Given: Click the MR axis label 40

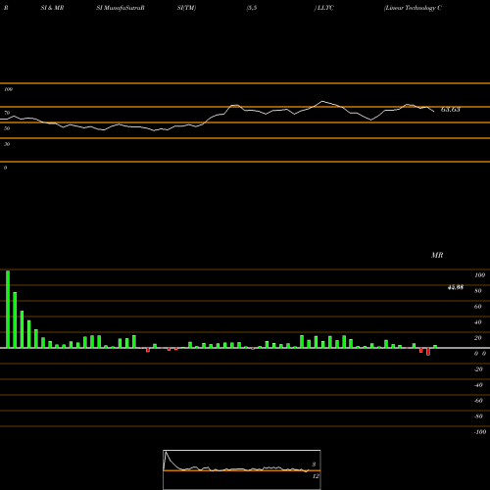Looking at the screenshot, I should click(x=478, y=322).
